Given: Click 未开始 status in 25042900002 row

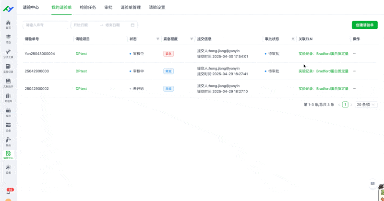Looking at the screenshot, I should point(137,89).
